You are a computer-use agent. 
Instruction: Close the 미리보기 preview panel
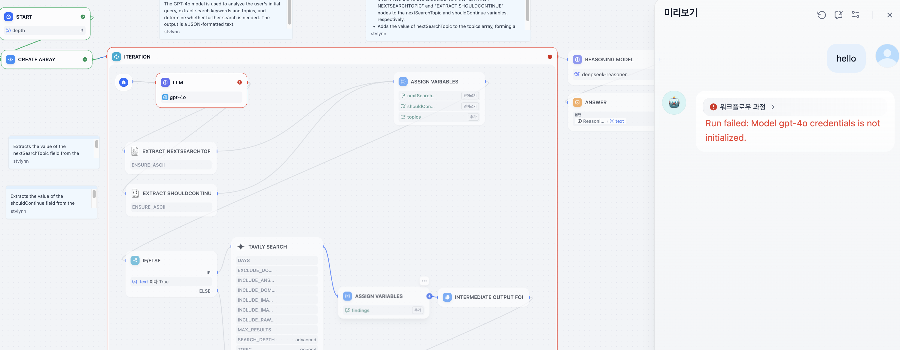click(x=889, y=15)
